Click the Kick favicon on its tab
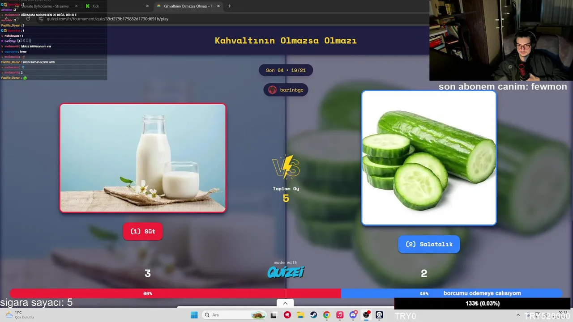Image resolution: width=573 pixels, height=322 pixels. (88, 6)
